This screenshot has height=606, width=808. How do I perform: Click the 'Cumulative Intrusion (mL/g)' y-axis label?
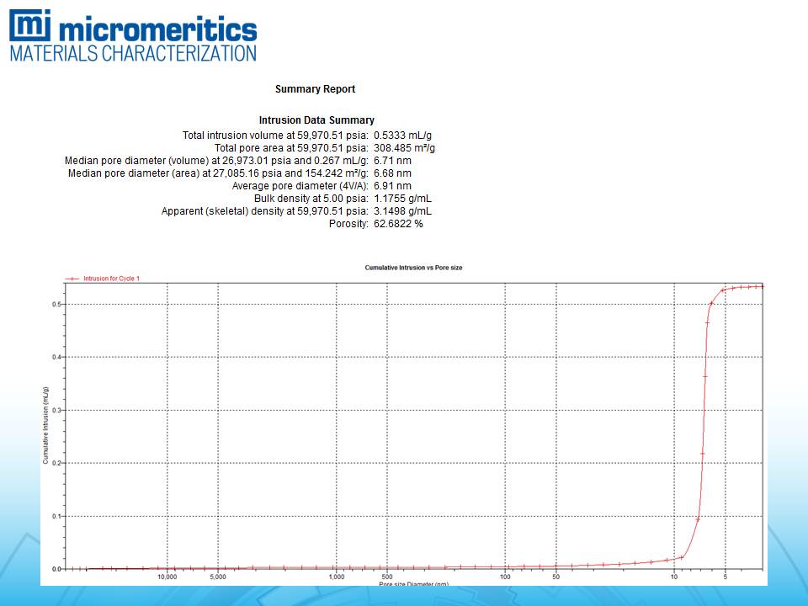coord(45,426)
